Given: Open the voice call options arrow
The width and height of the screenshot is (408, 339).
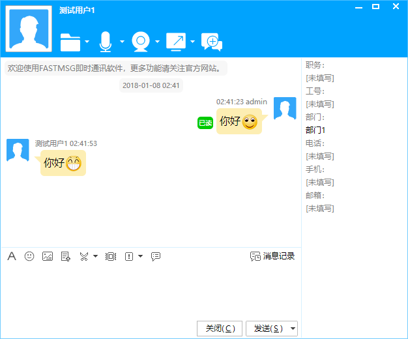Looking at the screenshot, I should (122, 42).
